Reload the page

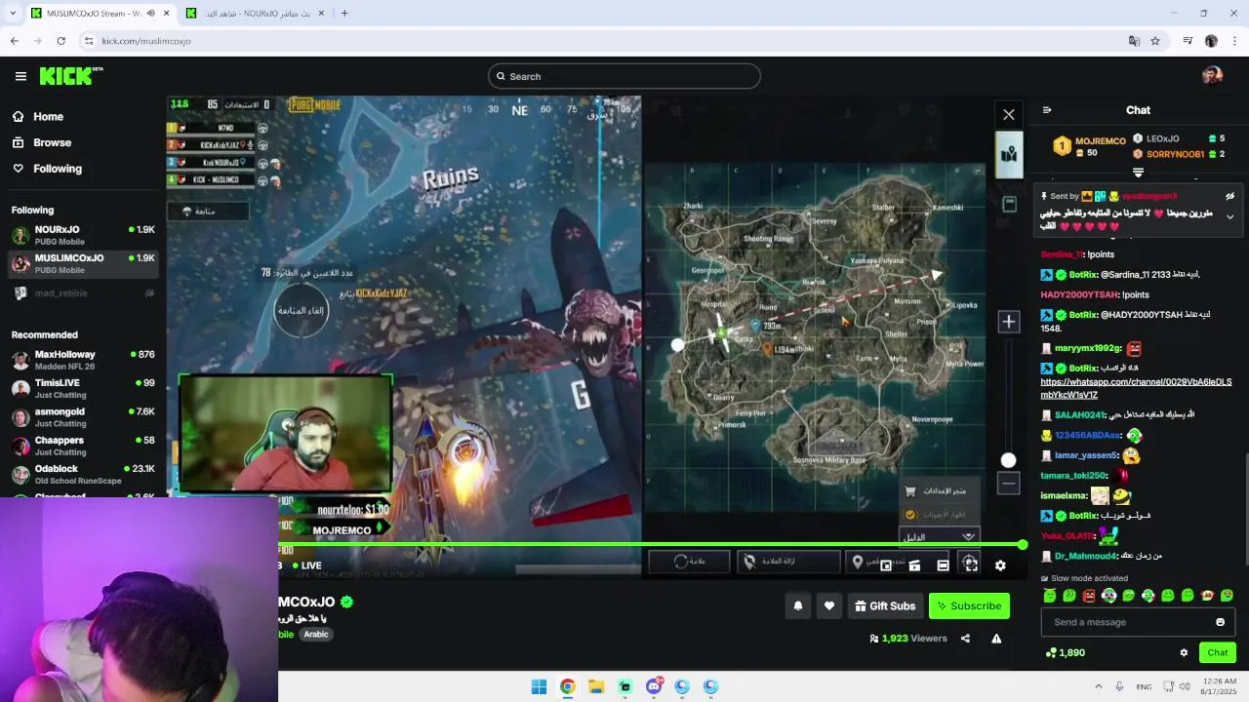[60, 41]
